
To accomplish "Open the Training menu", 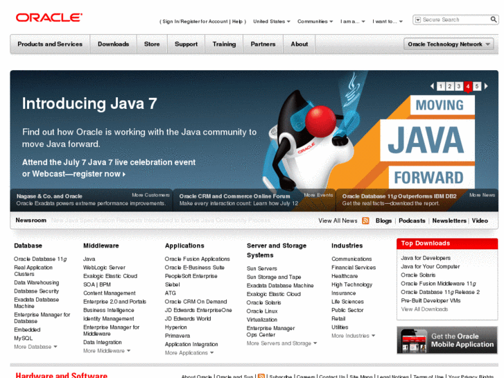I will coord(224,44).
